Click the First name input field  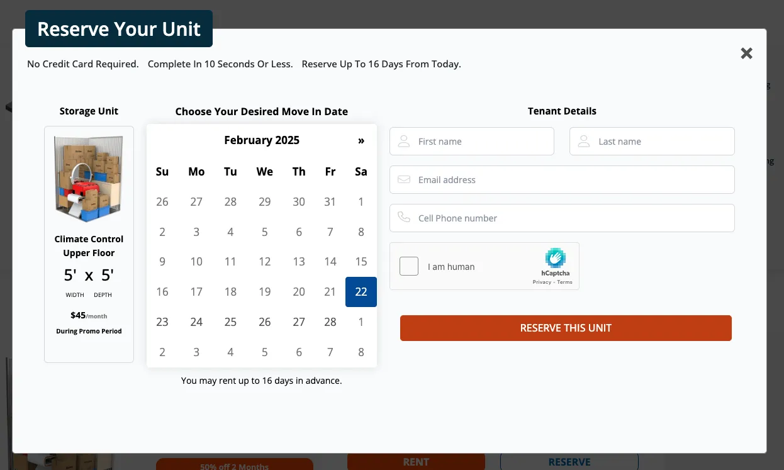coord(472,141)
